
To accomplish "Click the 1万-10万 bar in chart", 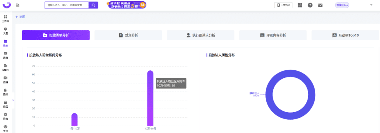I will [74, 119].
